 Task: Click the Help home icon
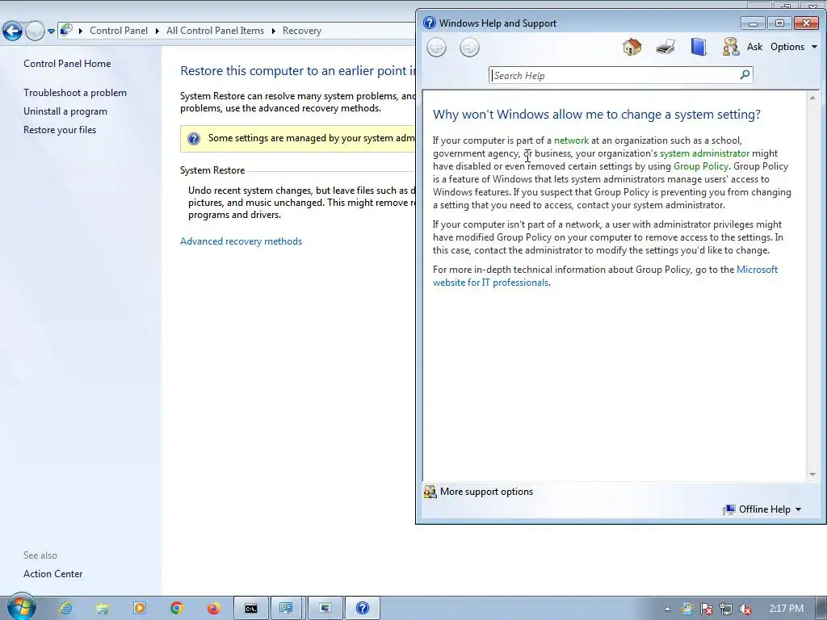(x=632, y=47)
